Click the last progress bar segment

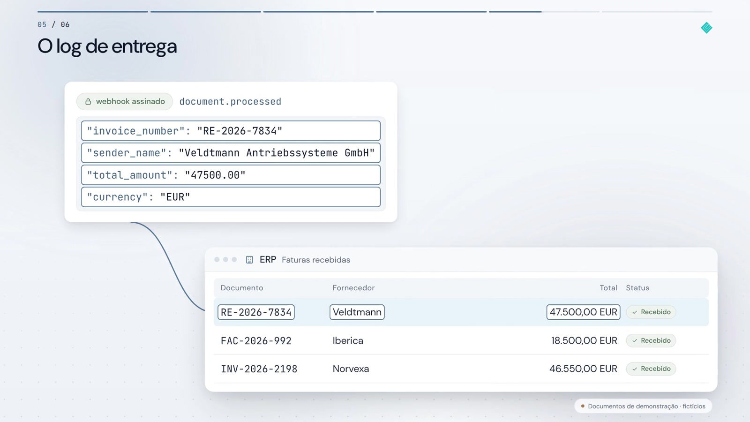(x=657, y=11)
